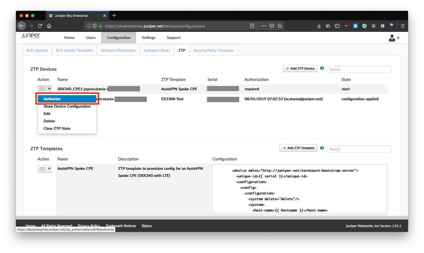Open the Bulk Update Templates tab
The height and width of the screenshot is (253, 424).
75,50
